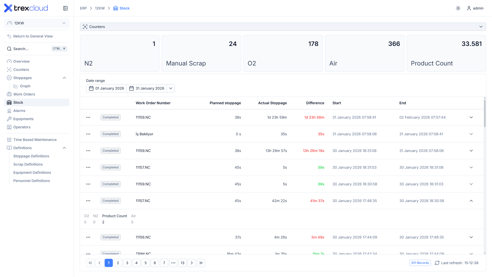Collapse the expanded 11157.NC row at 17:48:35
Screen dimensions: 492x277
tap(471, 201)
